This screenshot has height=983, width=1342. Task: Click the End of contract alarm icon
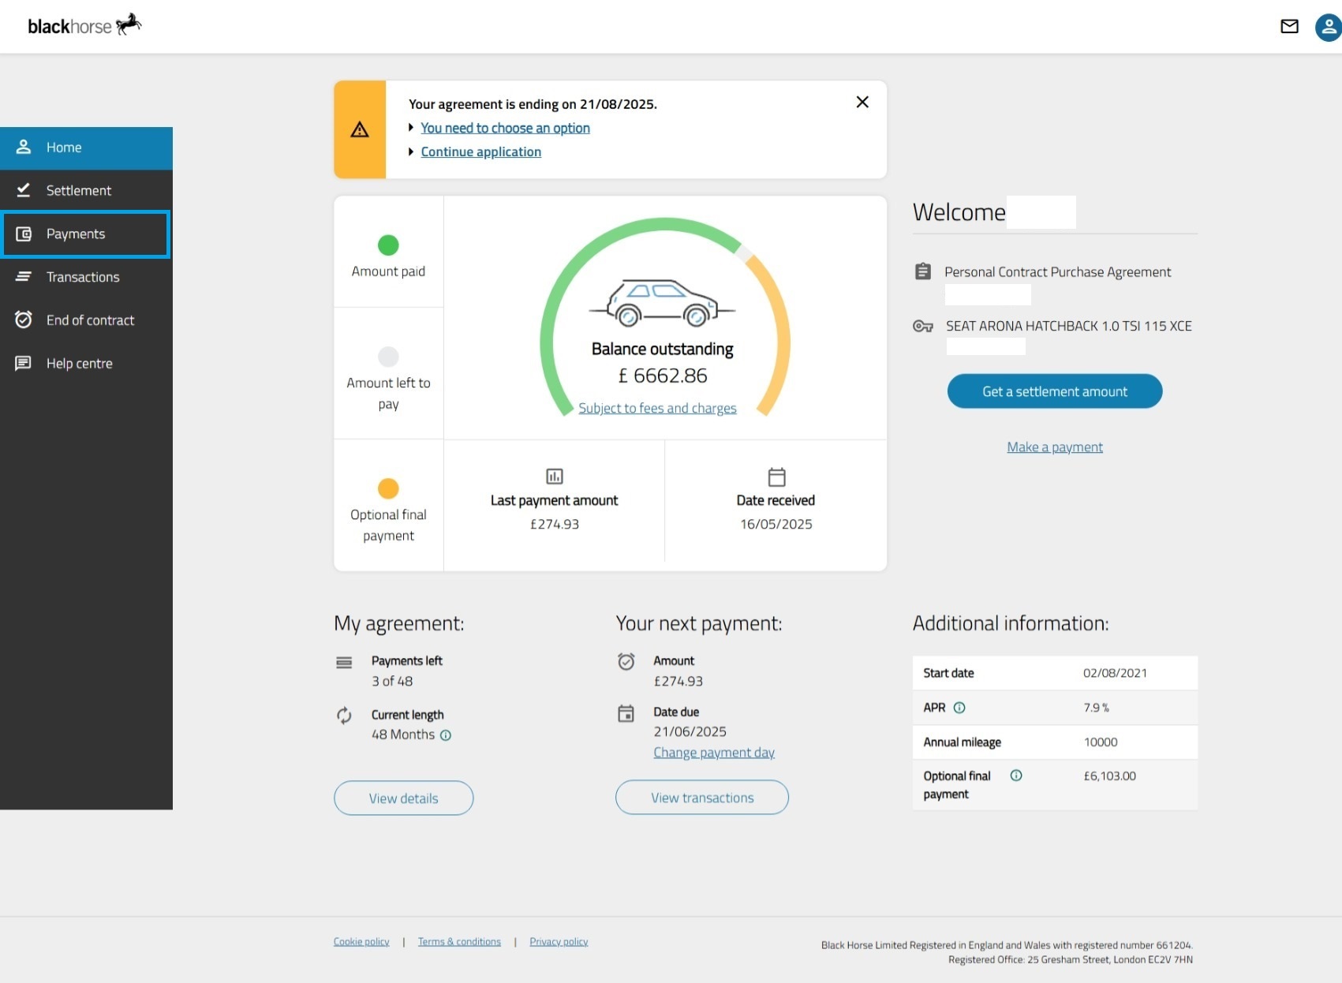24,320
